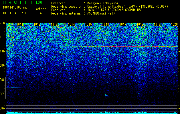Screen dimensions: 180x114
Task: Click the A504HB(yagi 4el) antenna text
Action: click(101, 13)
